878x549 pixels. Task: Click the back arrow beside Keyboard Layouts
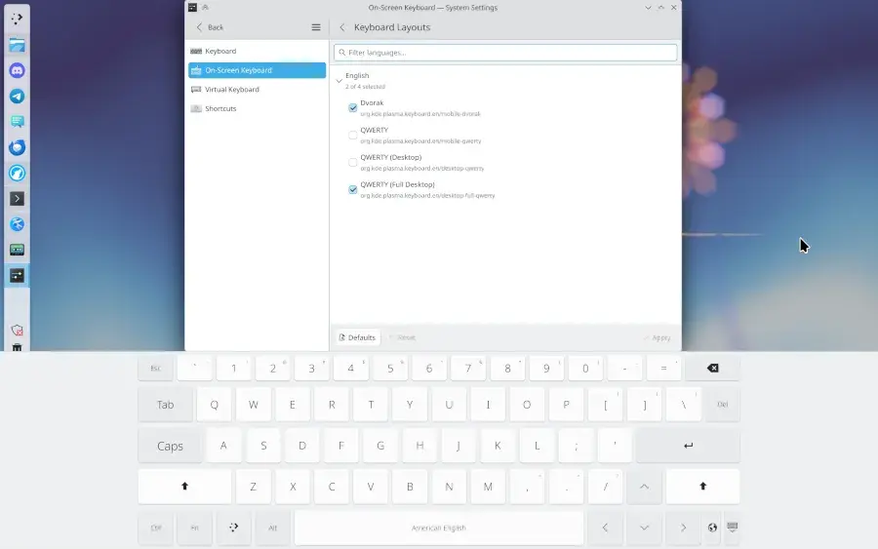[x=342, y=27]
